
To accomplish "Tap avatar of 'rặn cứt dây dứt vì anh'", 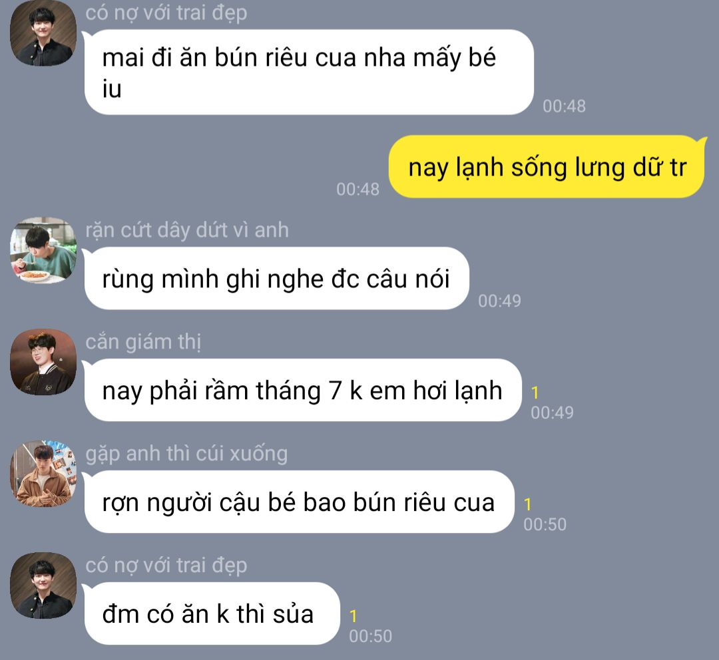I will point(43,250).
